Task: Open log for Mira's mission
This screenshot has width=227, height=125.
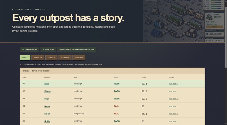Action: (173, 84)
